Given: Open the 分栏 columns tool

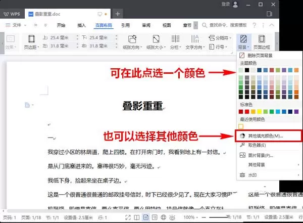Looking at the screenshot, I should [x=175, y=42].
